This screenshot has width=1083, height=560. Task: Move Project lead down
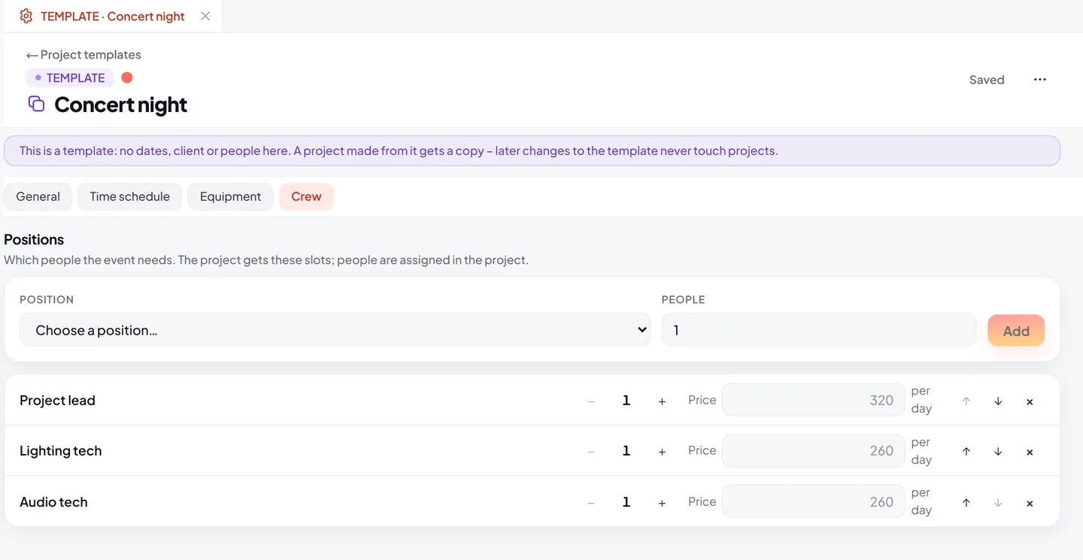click(x=998, y=401)
